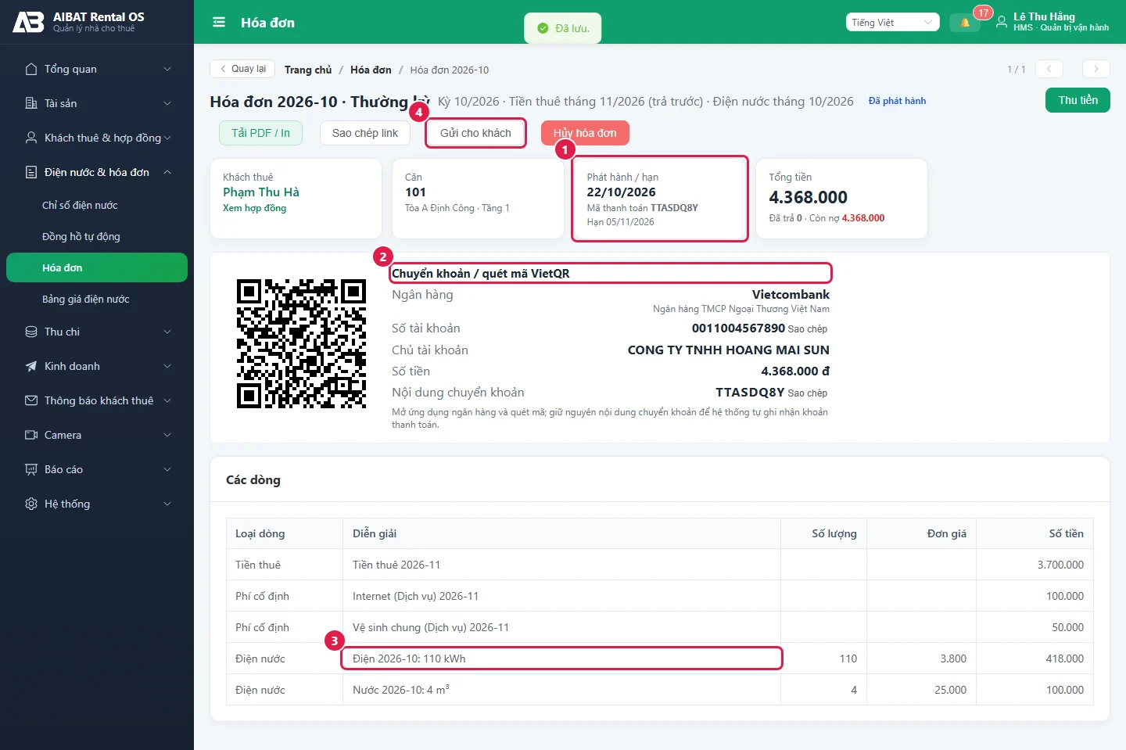Click the Báo cáo chart icon
This screenshot has height=750, width=1126.
(x=31, y=469)
